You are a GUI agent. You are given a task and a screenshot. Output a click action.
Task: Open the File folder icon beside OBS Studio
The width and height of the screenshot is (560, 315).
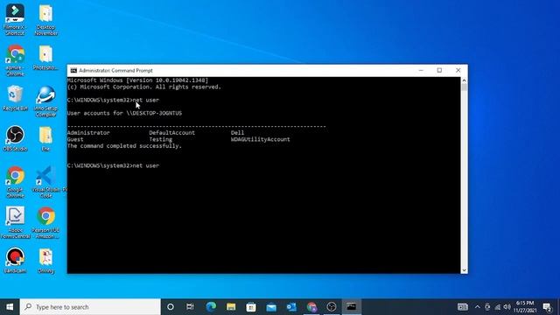click(46, 138)
